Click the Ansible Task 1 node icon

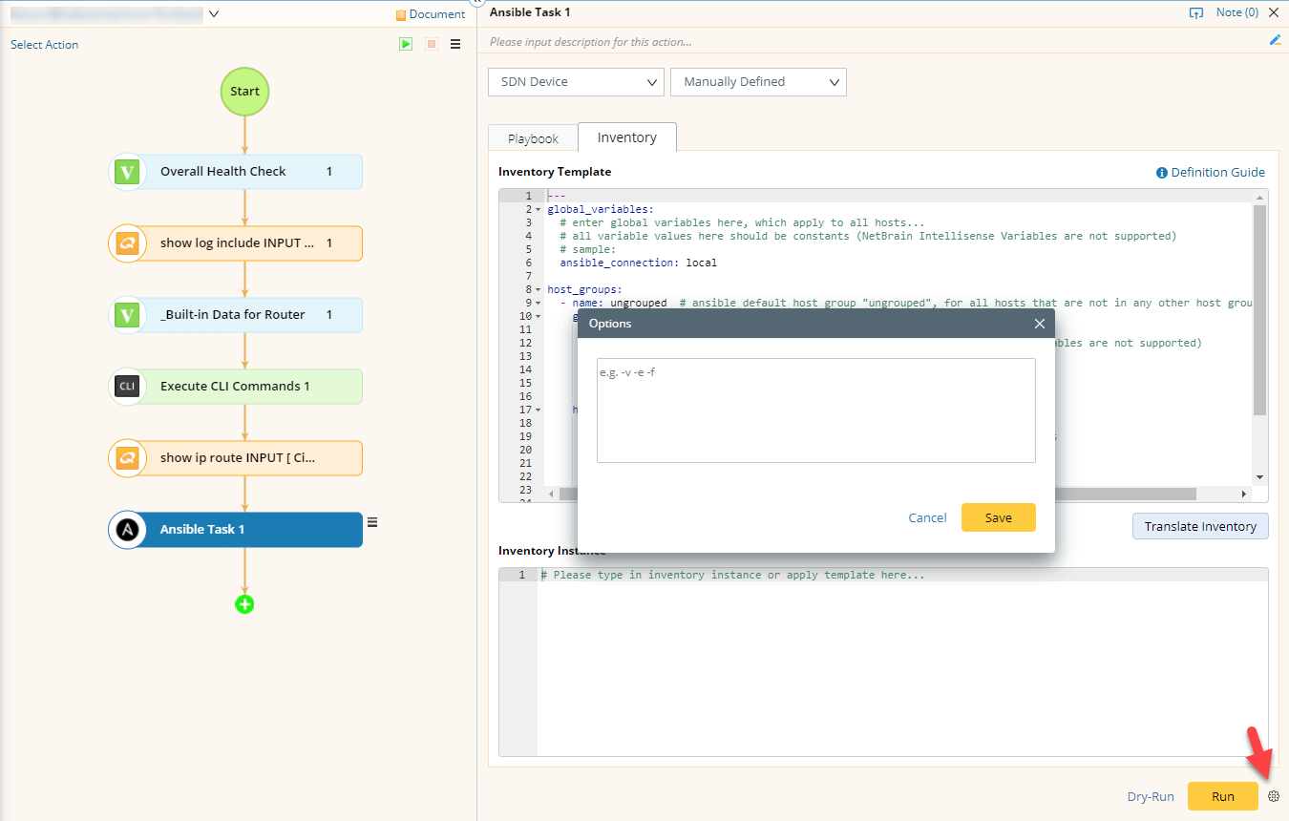click(x=127, y=530)
